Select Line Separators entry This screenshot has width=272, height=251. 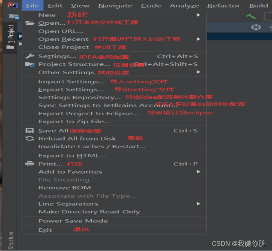[x=114, y=204]
